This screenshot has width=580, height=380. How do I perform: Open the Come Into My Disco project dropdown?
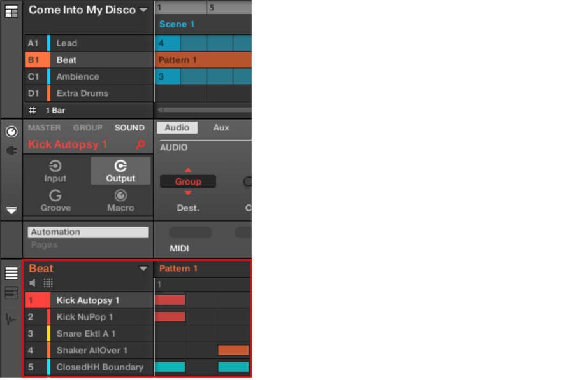pyautogui.click(x=143, y=10)
